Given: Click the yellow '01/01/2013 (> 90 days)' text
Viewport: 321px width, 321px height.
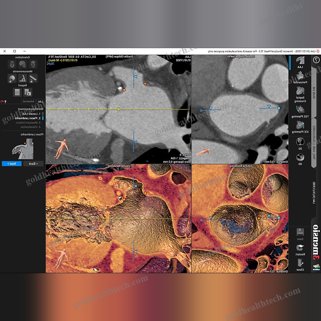Looking at the screenshot, I should click(x=63, y=60).
